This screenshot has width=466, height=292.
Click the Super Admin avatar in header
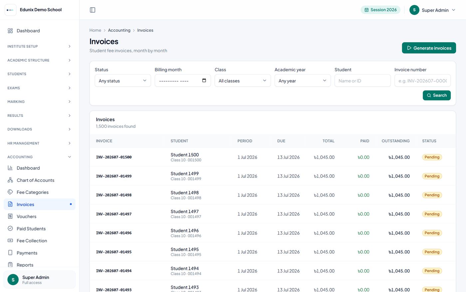point(414,10)
